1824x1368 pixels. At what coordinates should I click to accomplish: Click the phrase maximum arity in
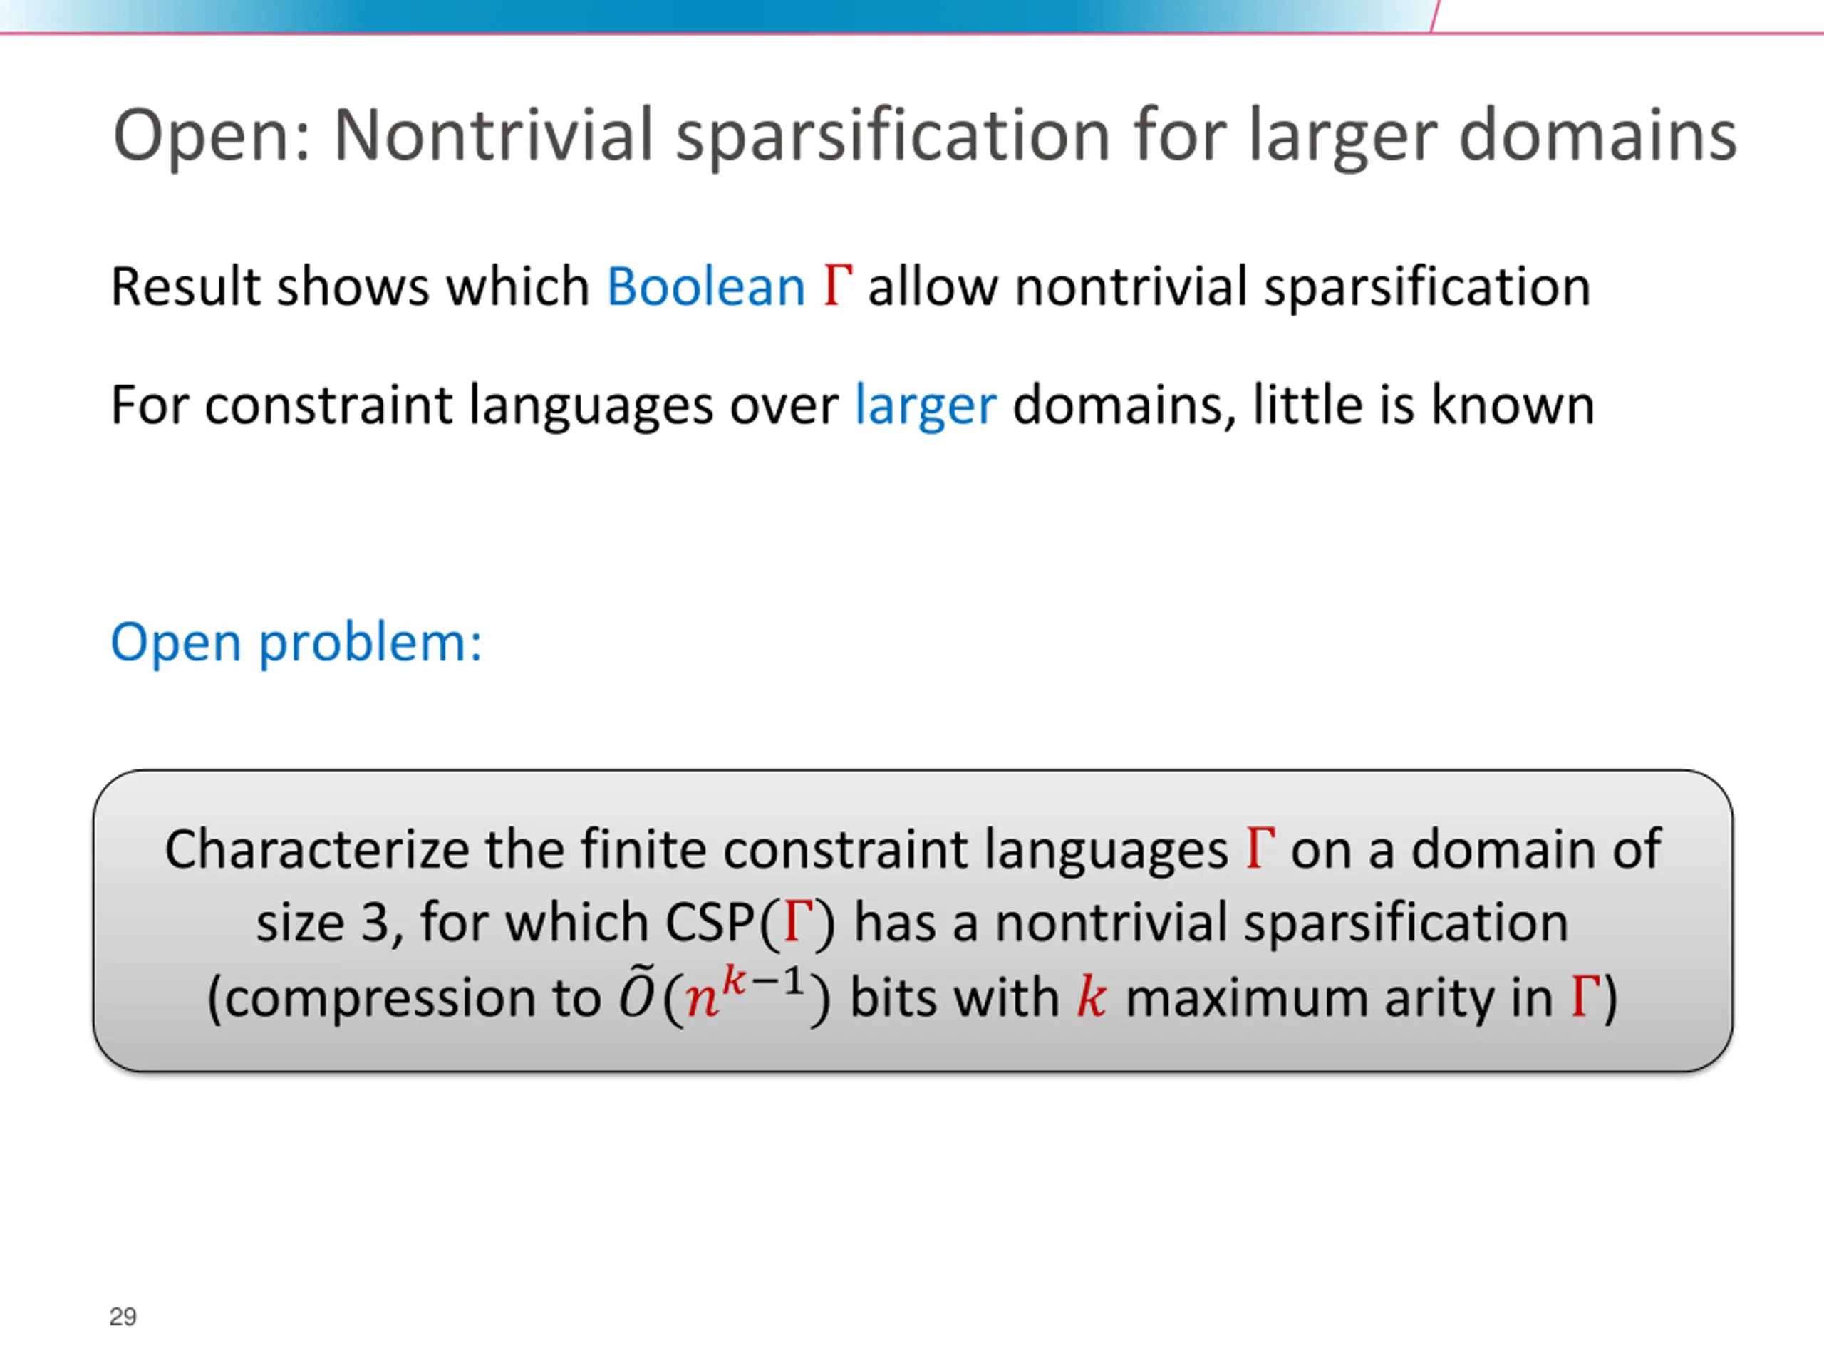click(x=1340, y=997)
